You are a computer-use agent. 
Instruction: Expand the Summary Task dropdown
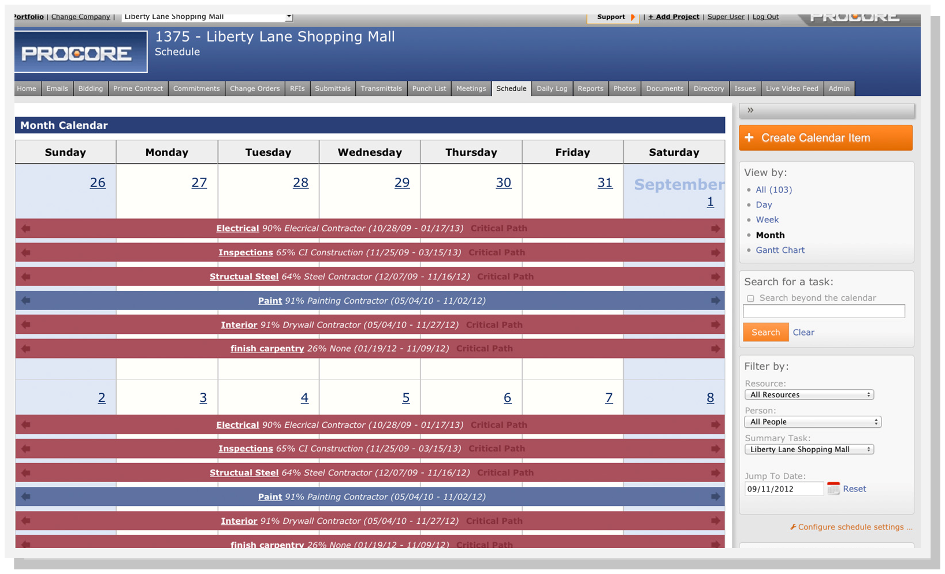809,449
